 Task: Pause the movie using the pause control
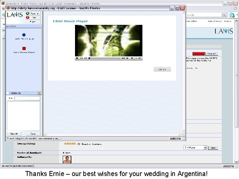click(x=127, y=58)
